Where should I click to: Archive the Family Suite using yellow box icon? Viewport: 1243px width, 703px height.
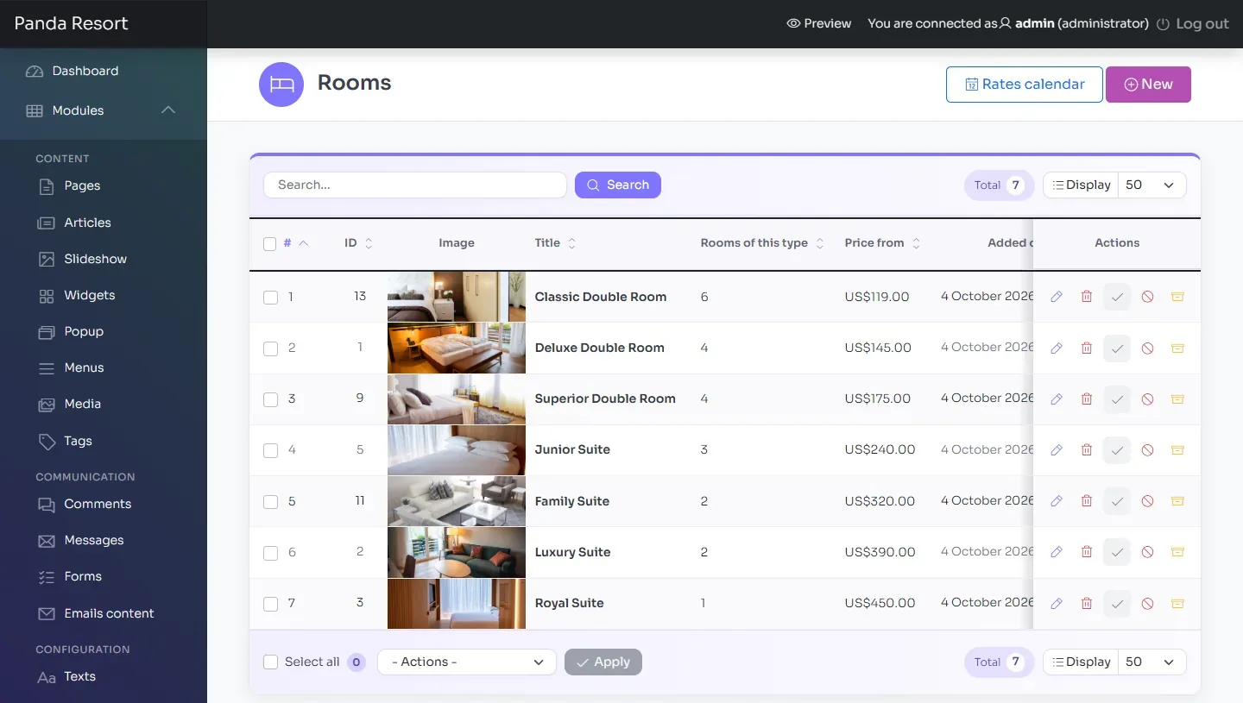[x=1177, y=501]
